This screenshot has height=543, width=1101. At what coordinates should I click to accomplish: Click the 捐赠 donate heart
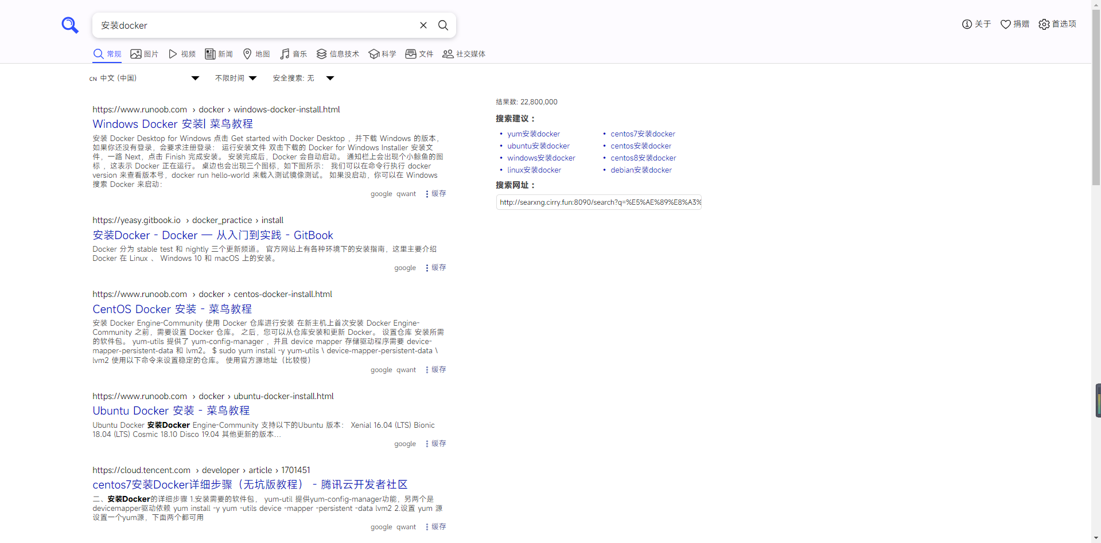coord(1015,24)
